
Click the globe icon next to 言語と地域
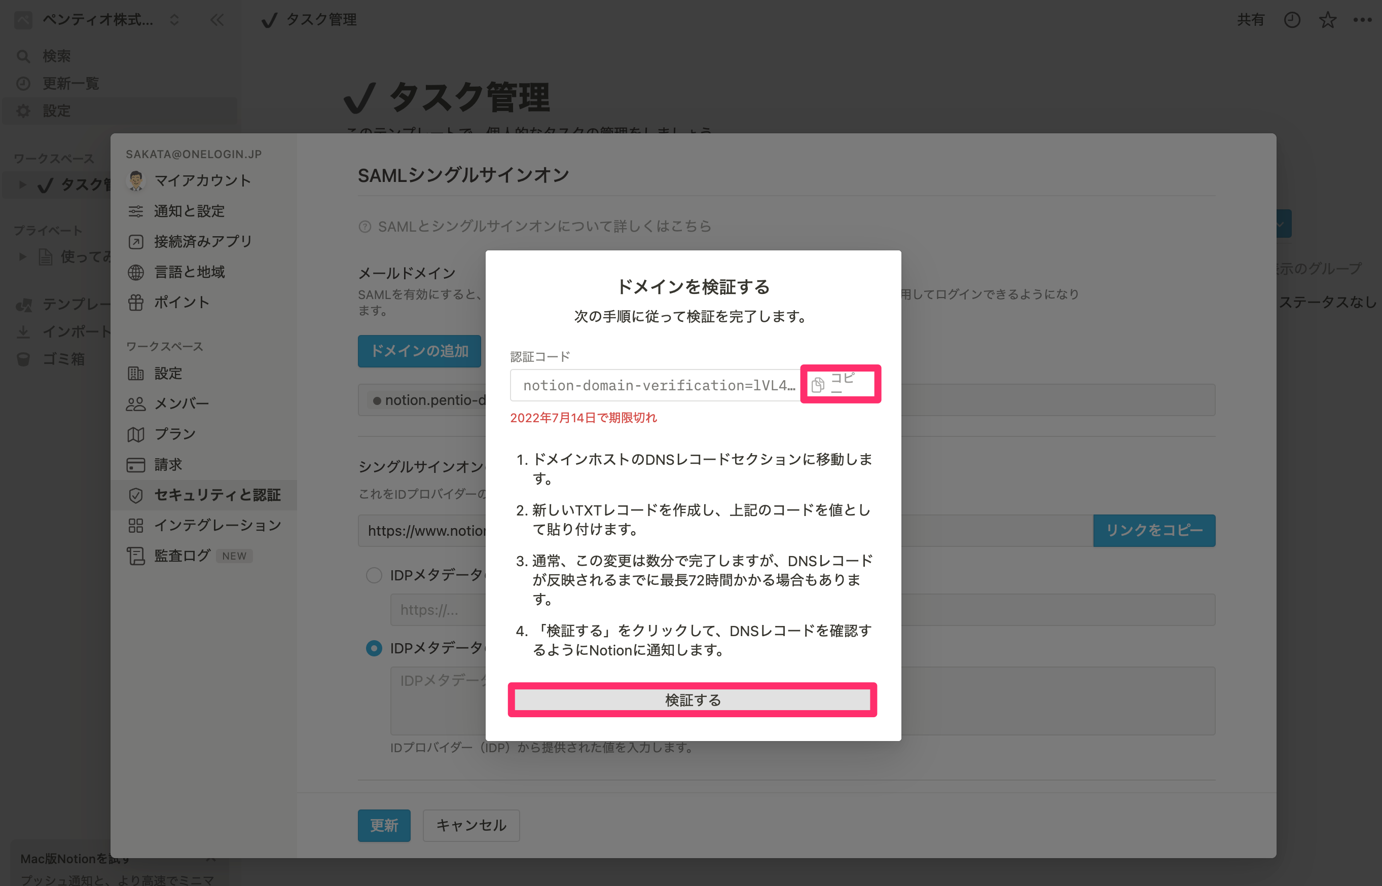tap(136, 272)
